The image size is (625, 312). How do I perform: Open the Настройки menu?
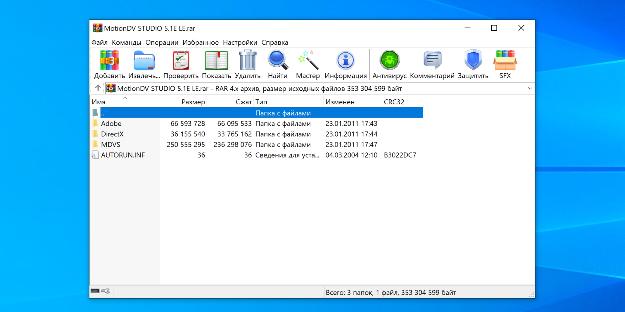tap(240, 42)
